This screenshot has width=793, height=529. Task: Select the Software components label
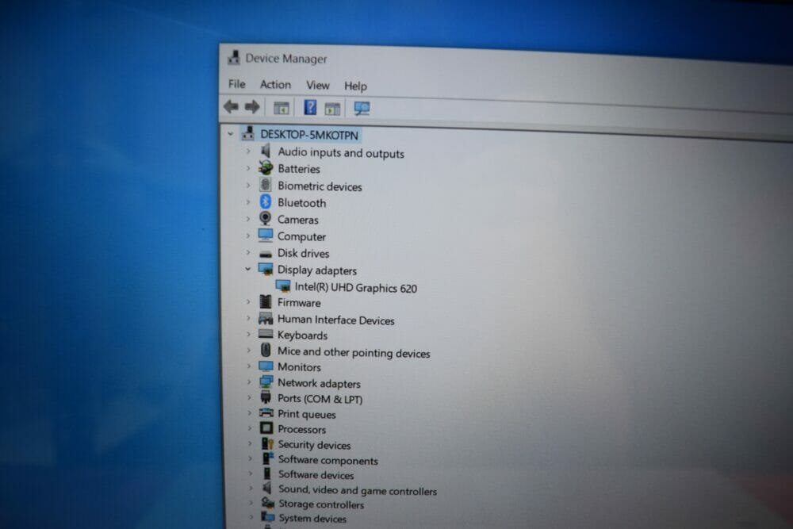(328, 460)
